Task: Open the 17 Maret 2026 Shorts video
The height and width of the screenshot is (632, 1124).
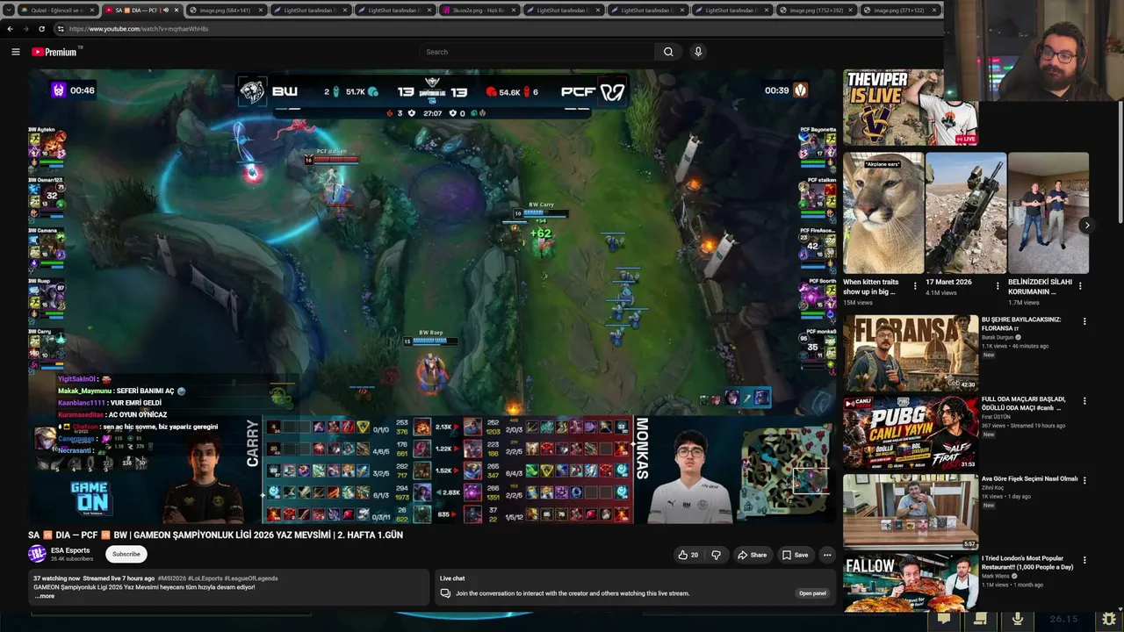Action: pyautogui.click(x=966, y=213)
